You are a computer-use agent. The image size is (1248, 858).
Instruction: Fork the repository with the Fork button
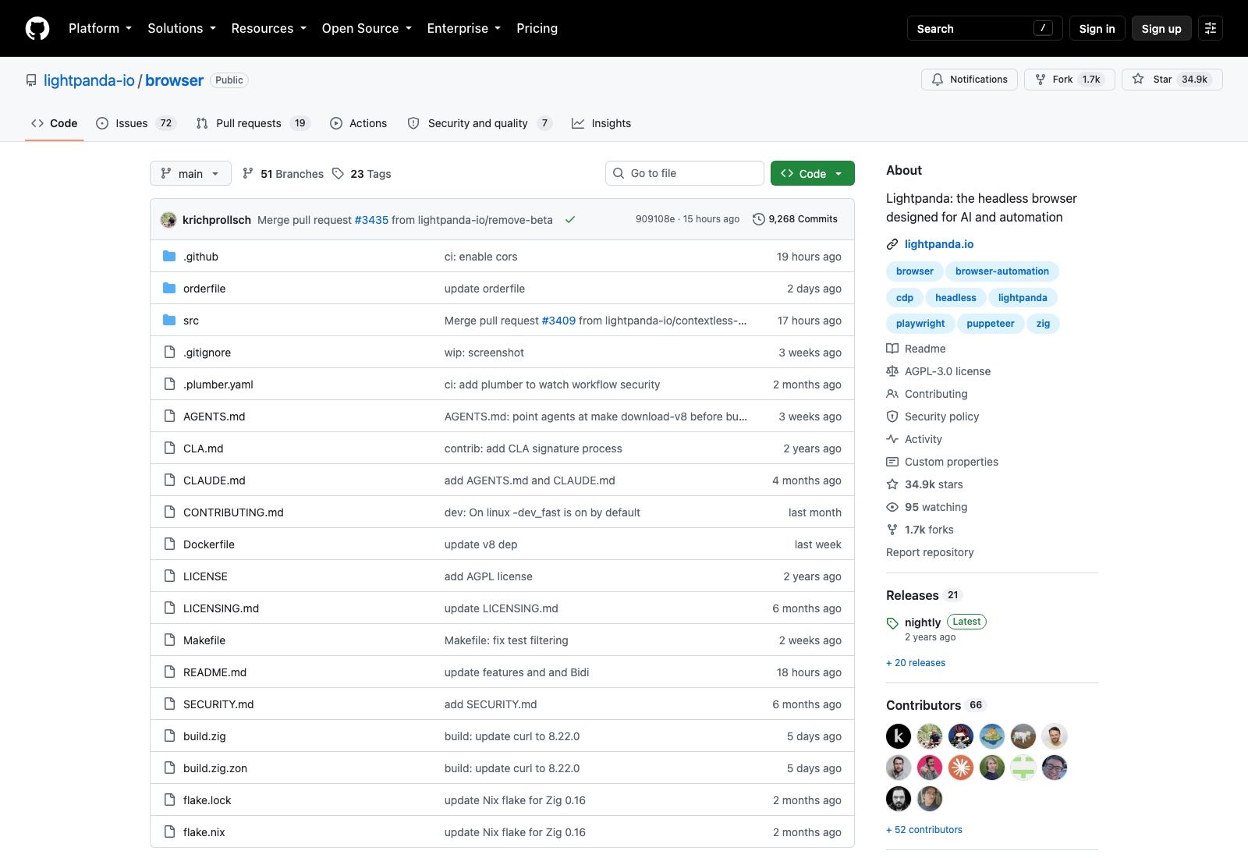click(x=1069, y=80)
